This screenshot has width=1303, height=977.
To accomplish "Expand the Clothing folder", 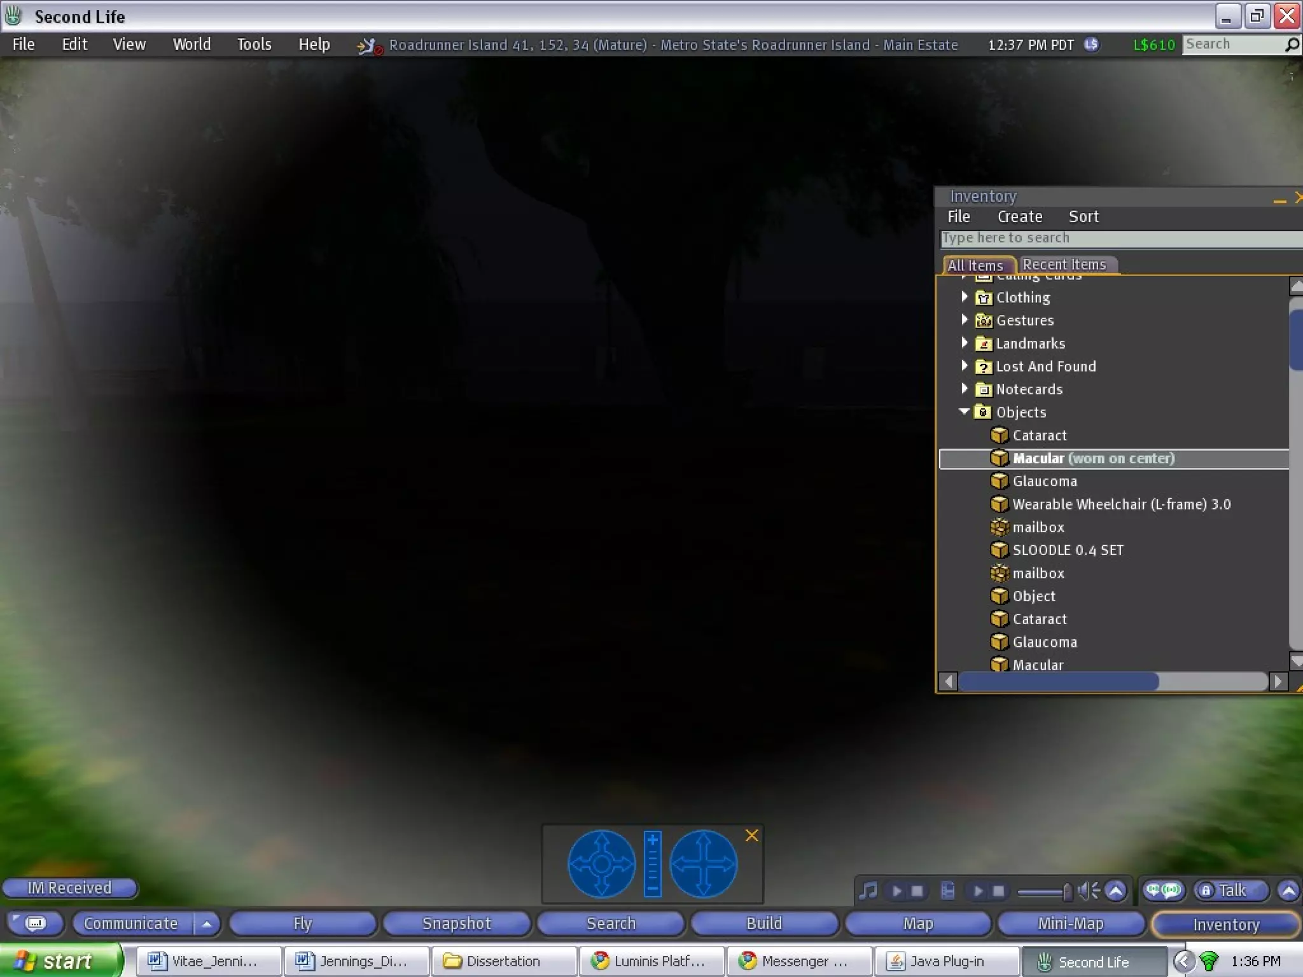I will click(965, 297).
